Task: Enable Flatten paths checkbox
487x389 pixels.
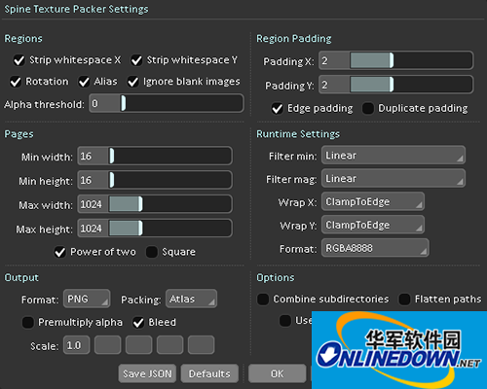Action: [404, 300]
